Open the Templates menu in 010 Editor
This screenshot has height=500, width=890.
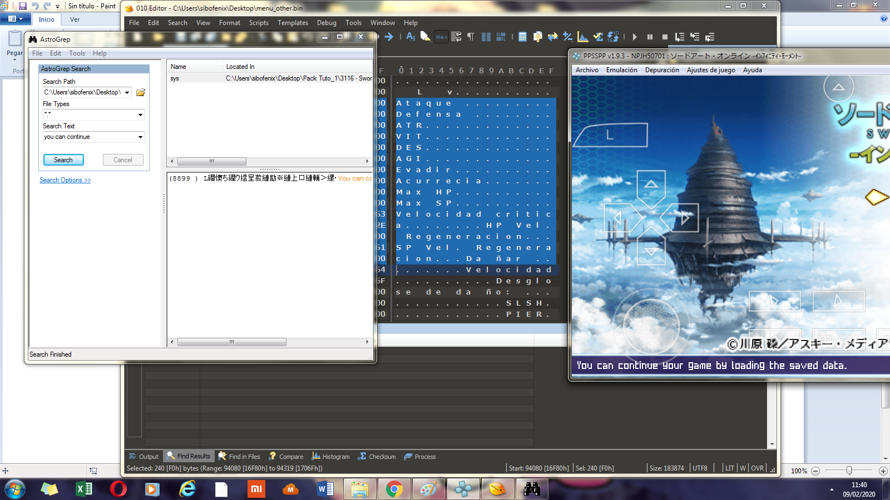[293, 23]
